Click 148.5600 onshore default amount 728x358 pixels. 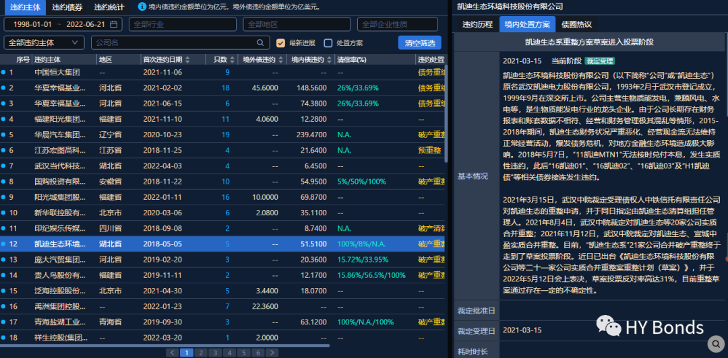point(313,88)
